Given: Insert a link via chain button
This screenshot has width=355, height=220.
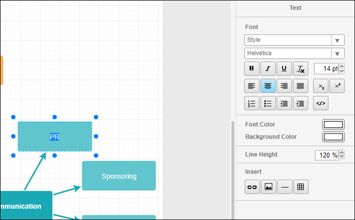Looking at the screenshot, I should click(252, 187).
